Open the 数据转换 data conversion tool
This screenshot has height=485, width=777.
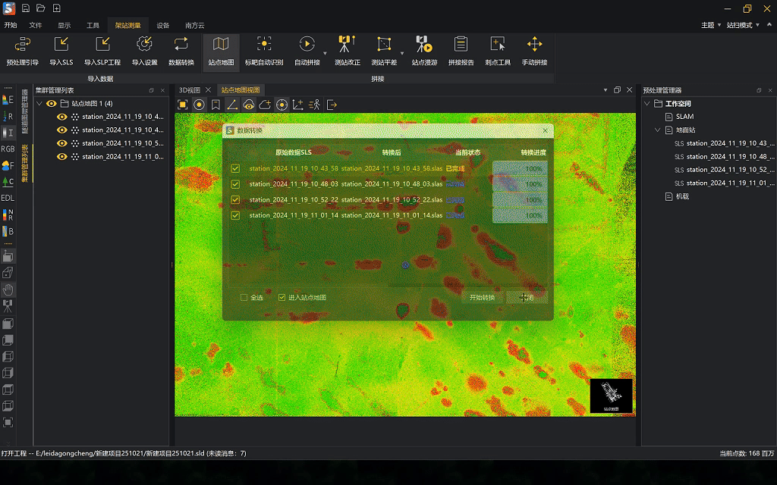coord(181,50)
